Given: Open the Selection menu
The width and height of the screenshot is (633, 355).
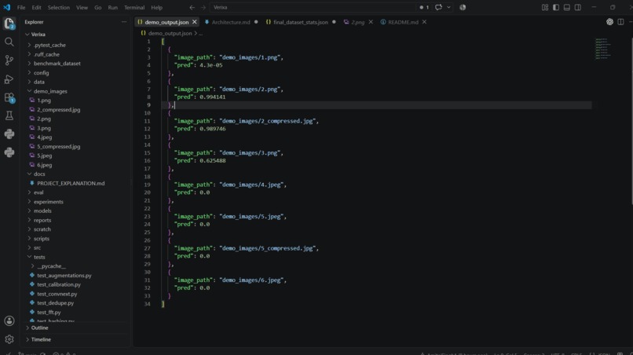Looking at the screenshot, I should [x=59, y=7].
